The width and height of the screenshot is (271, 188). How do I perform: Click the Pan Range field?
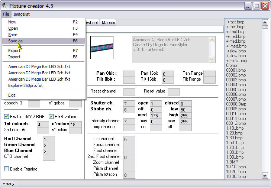[209, 74]
